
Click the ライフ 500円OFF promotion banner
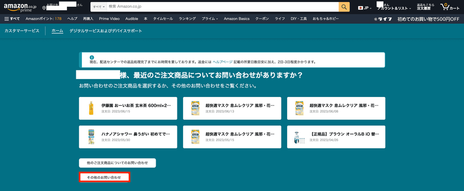(x=417, y=19)
